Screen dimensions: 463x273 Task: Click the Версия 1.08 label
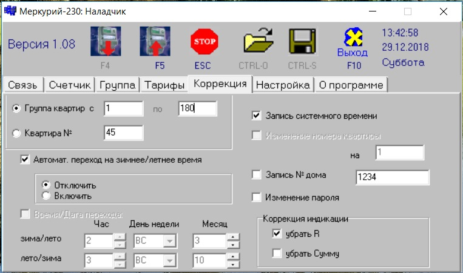click(x=41, y=44)
